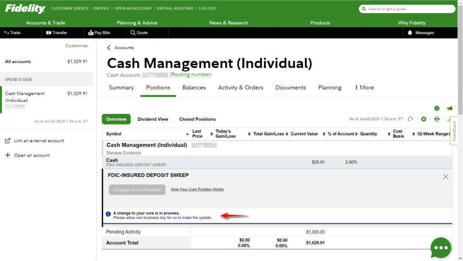463x261 pixels.
Task: Click the Open an Account header link
Action: (133, 8)
